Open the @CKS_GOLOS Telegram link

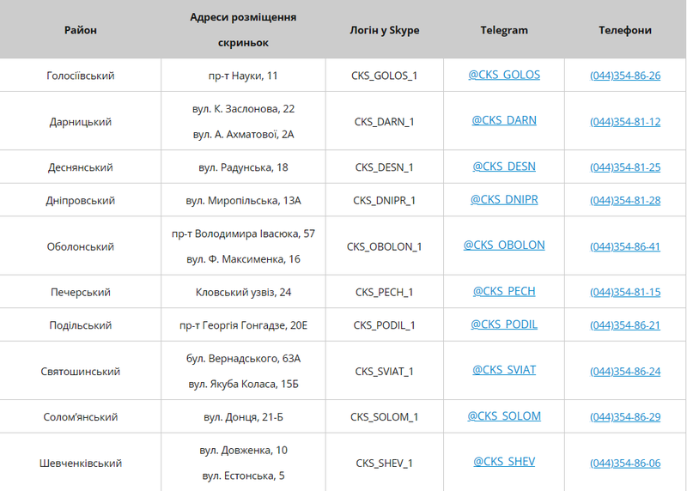504,75
